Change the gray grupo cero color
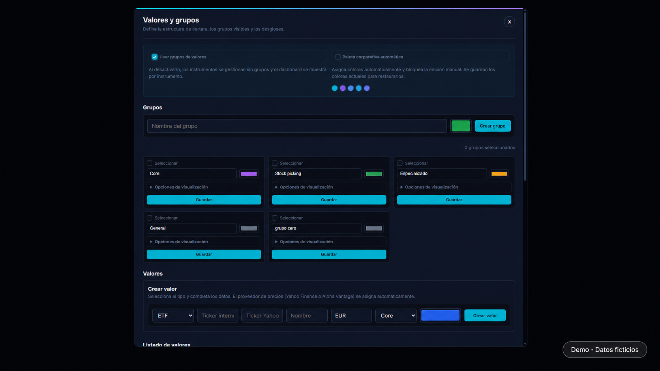The height and width of the screenshot is (371, 660). pos(374,228)
